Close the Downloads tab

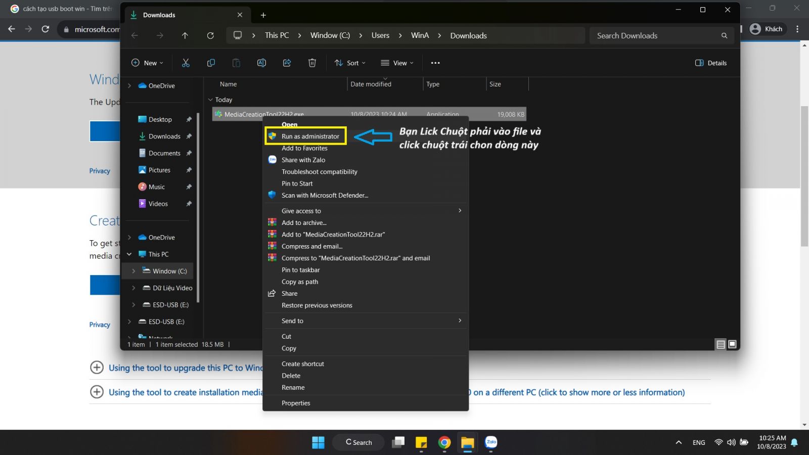tap(240, 15)
